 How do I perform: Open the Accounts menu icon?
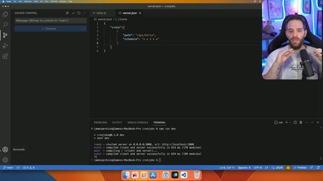pyautogui.click(x=5, y=149)
